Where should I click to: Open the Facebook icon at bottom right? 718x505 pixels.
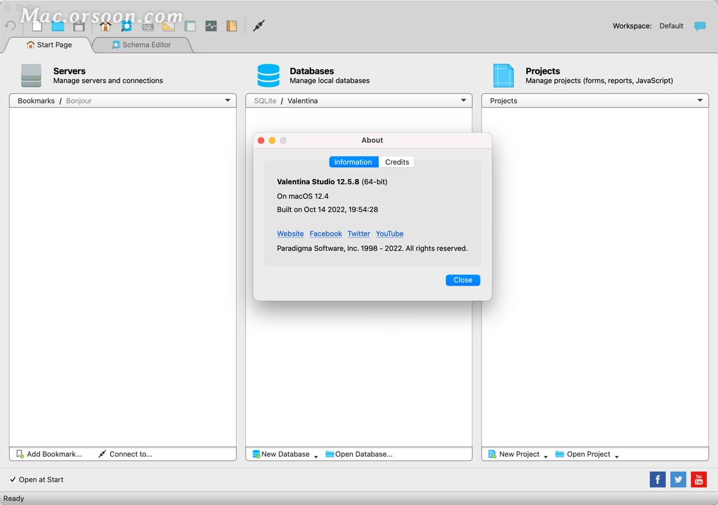tap(657, 479)
